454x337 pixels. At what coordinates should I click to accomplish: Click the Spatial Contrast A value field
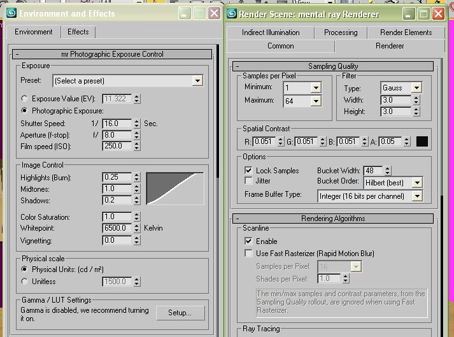click(390, 141)
